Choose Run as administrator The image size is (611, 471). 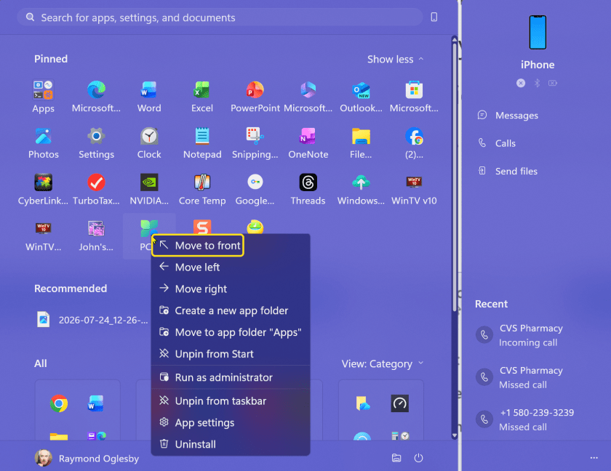[231, 377]
